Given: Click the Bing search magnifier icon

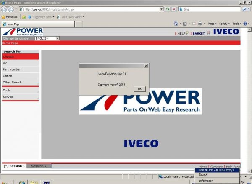Looking at the screenshot, I should [244, 9].
